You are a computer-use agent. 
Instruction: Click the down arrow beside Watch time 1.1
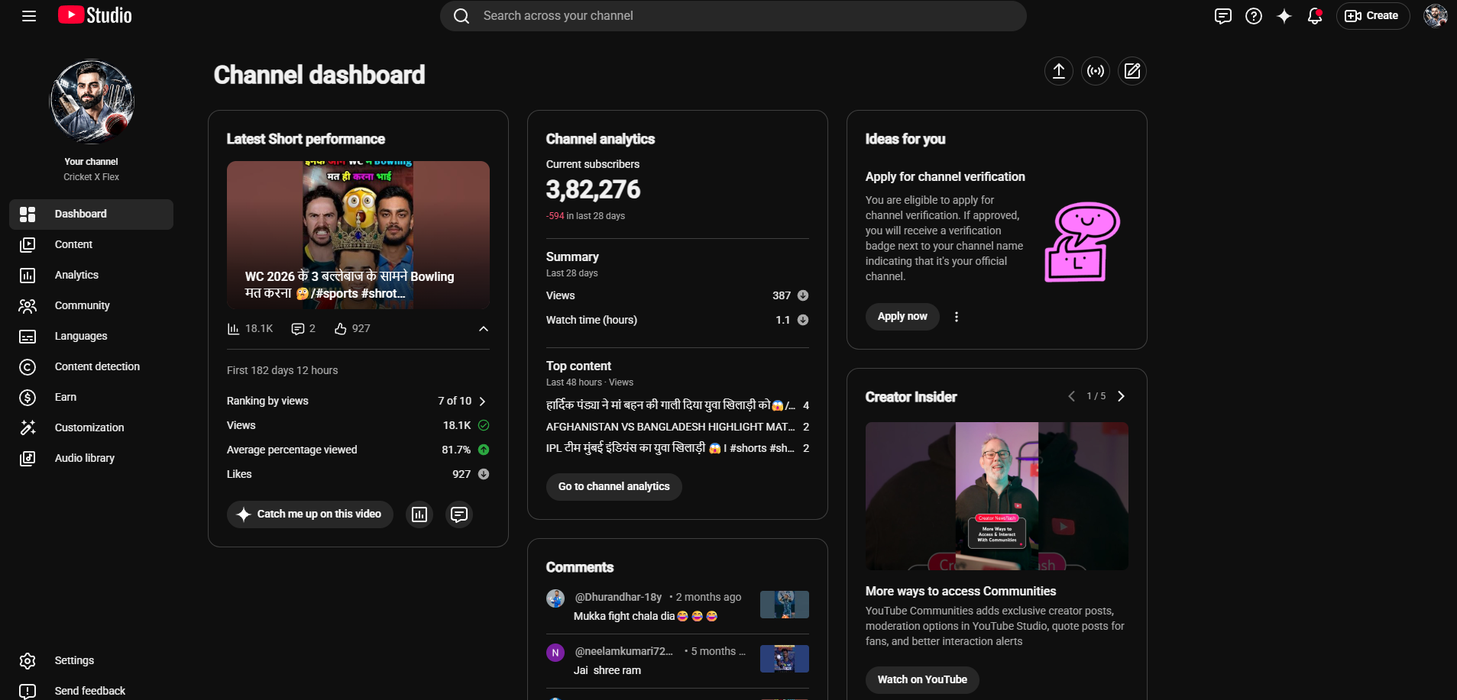803,320
